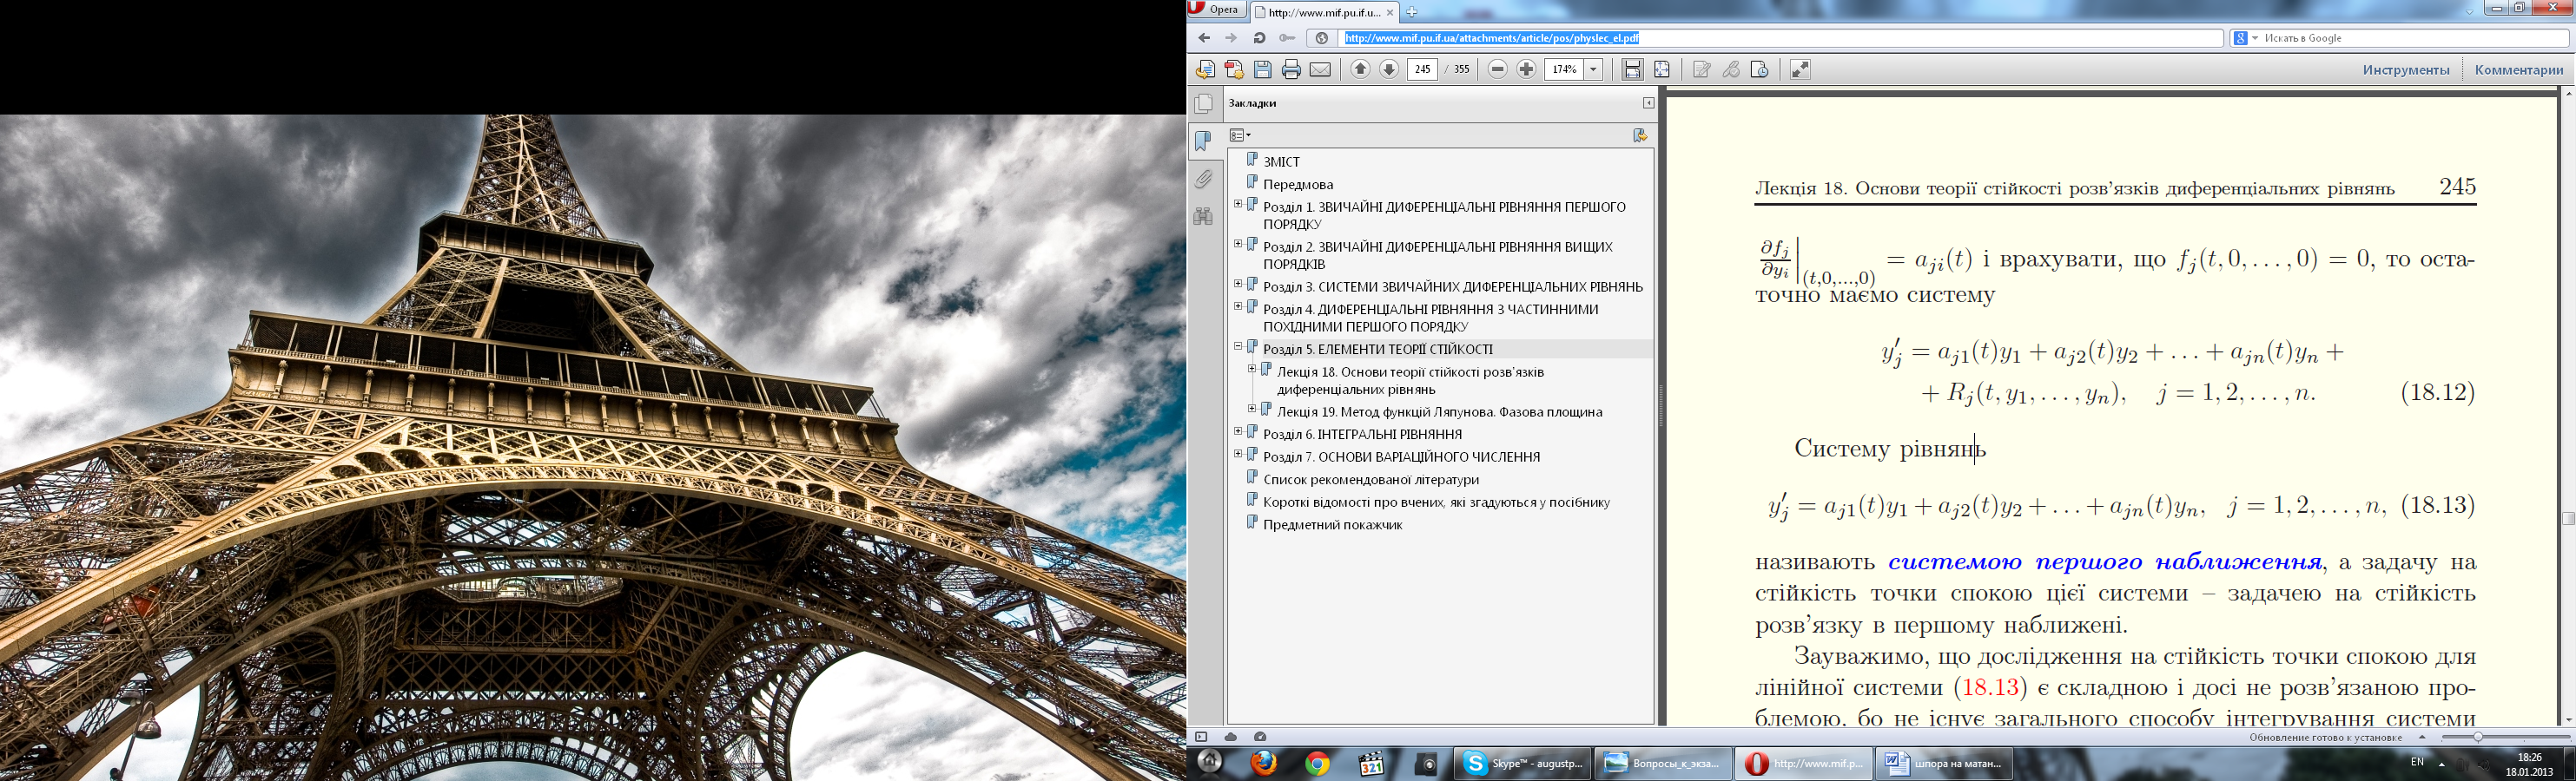Screen dimensions: 2576x781
Task: Click the Opera Link cloud icon
Action: [1231, 737]
